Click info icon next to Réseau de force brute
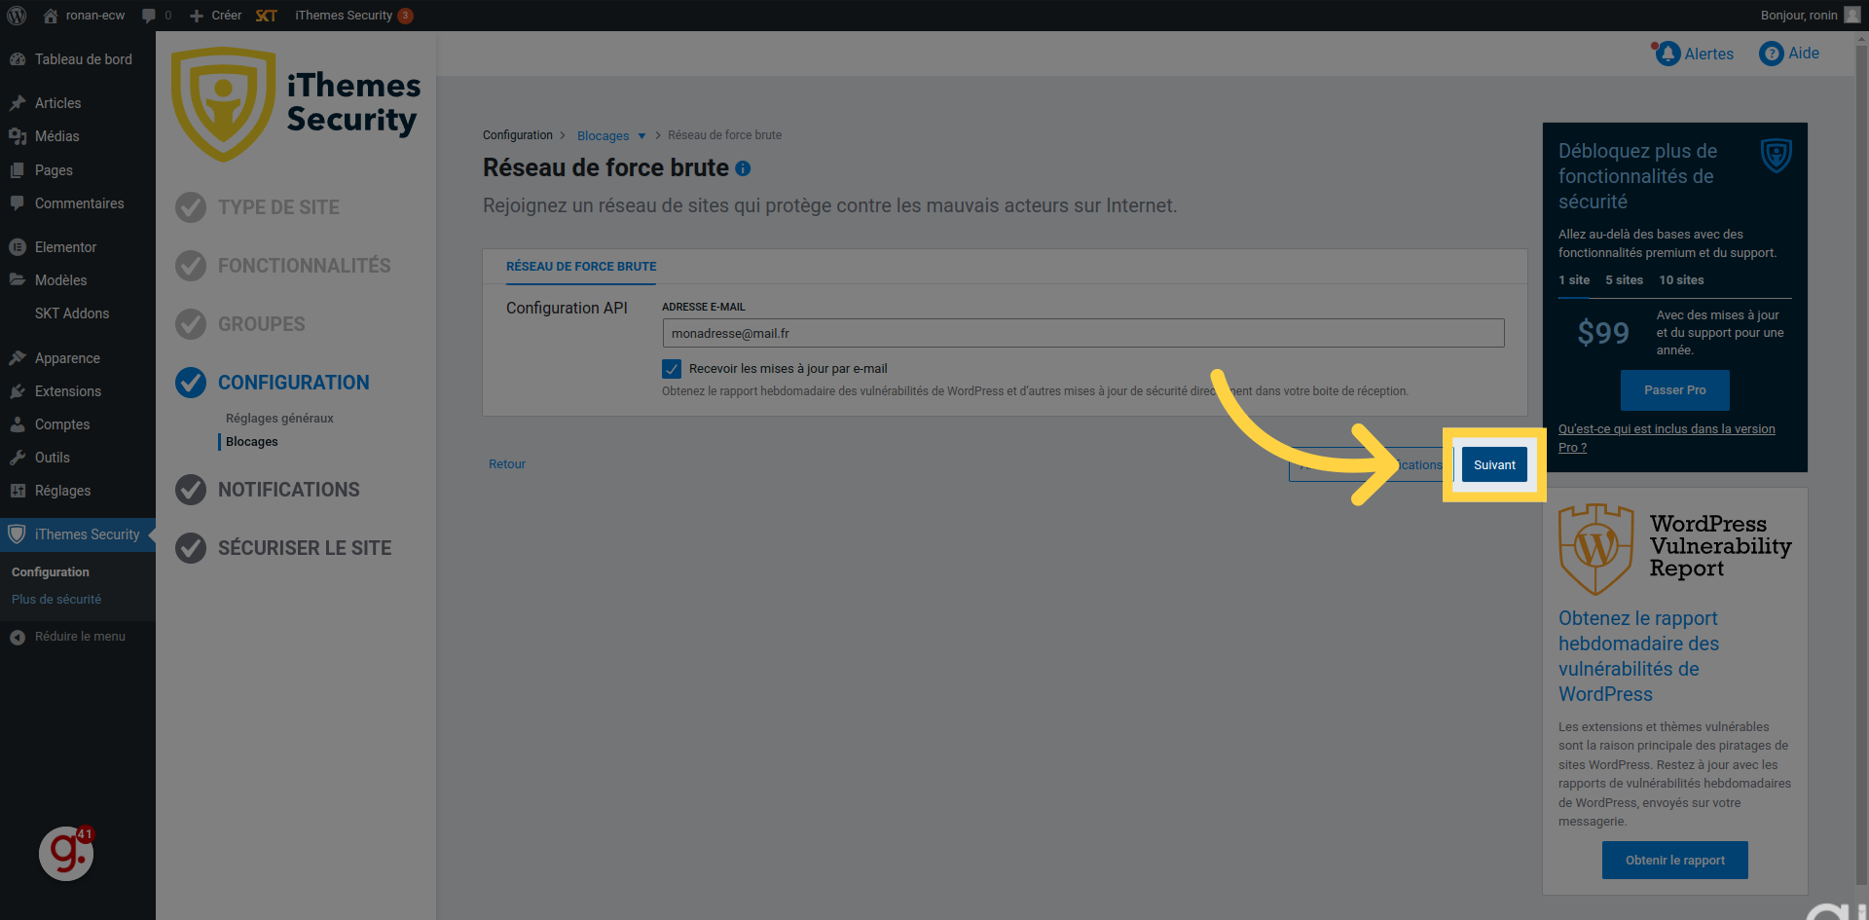Viewport: 1869px width, 920px height. point(743,168)
